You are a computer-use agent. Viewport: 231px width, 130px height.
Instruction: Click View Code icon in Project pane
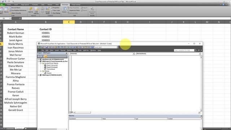coord(39,56)
